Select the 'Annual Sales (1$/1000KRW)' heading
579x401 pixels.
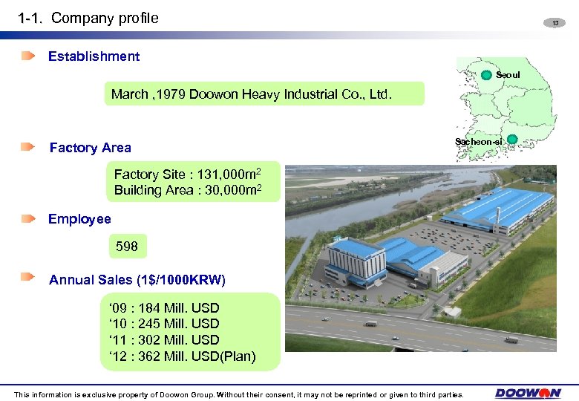(137, 280)
